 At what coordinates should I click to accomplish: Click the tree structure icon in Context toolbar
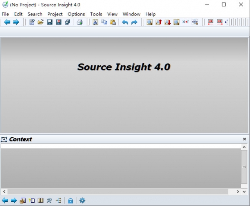pos(58,201)
